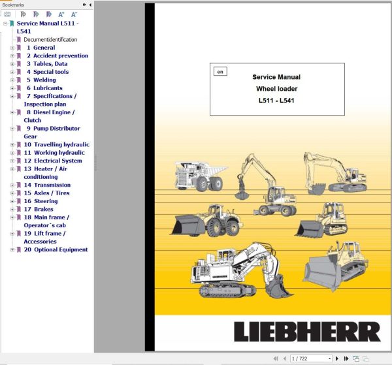Viewport: 392px width, 365px height.
Task: Expand the 4 Special tools bookmark
Action: pyautogui.click(x=12, y=72)
